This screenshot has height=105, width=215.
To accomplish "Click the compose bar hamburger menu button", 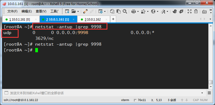I will pyautogui.click(x=209, y=93).
